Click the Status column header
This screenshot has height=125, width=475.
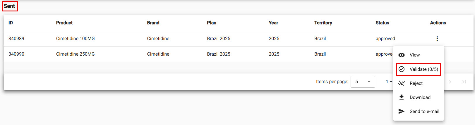(382, 23)
